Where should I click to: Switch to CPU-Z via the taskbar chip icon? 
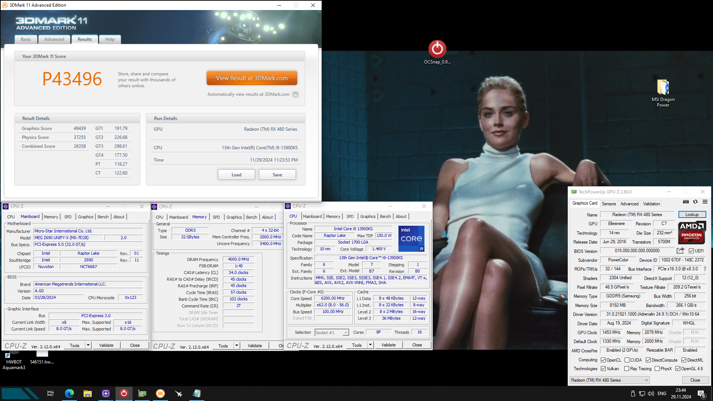106,394
